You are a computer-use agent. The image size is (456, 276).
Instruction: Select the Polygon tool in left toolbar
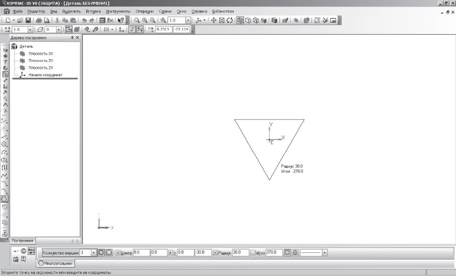pyautogui.click(x=5, y=199)
